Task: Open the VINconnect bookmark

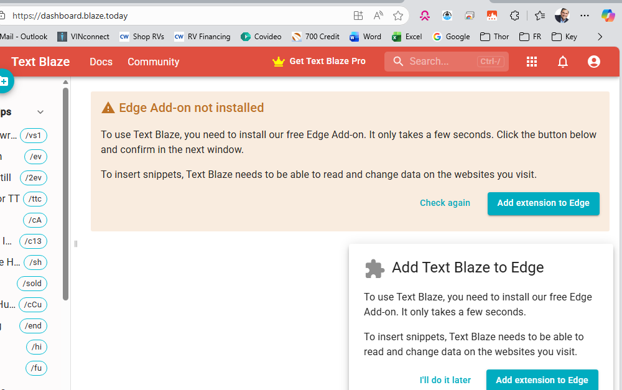Action: [x=84, y=37]
